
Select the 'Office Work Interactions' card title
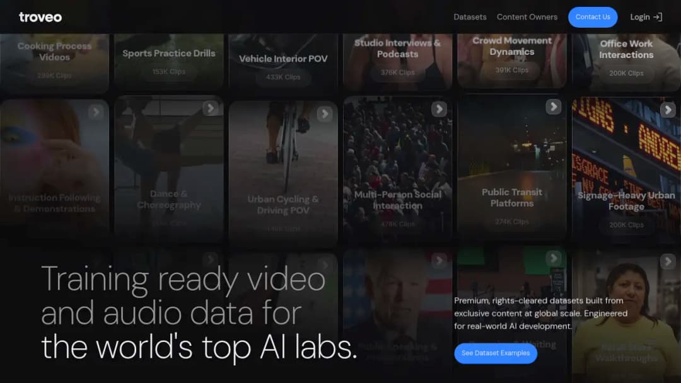[x=626, y=49]
